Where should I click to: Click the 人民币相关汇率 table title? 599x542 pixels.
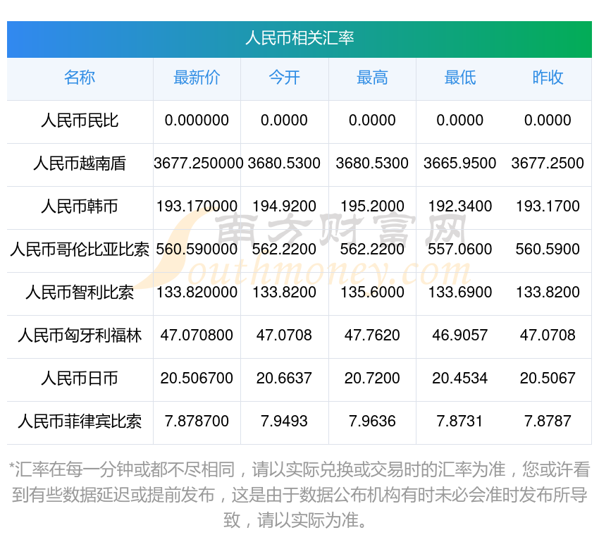point(299,38)
